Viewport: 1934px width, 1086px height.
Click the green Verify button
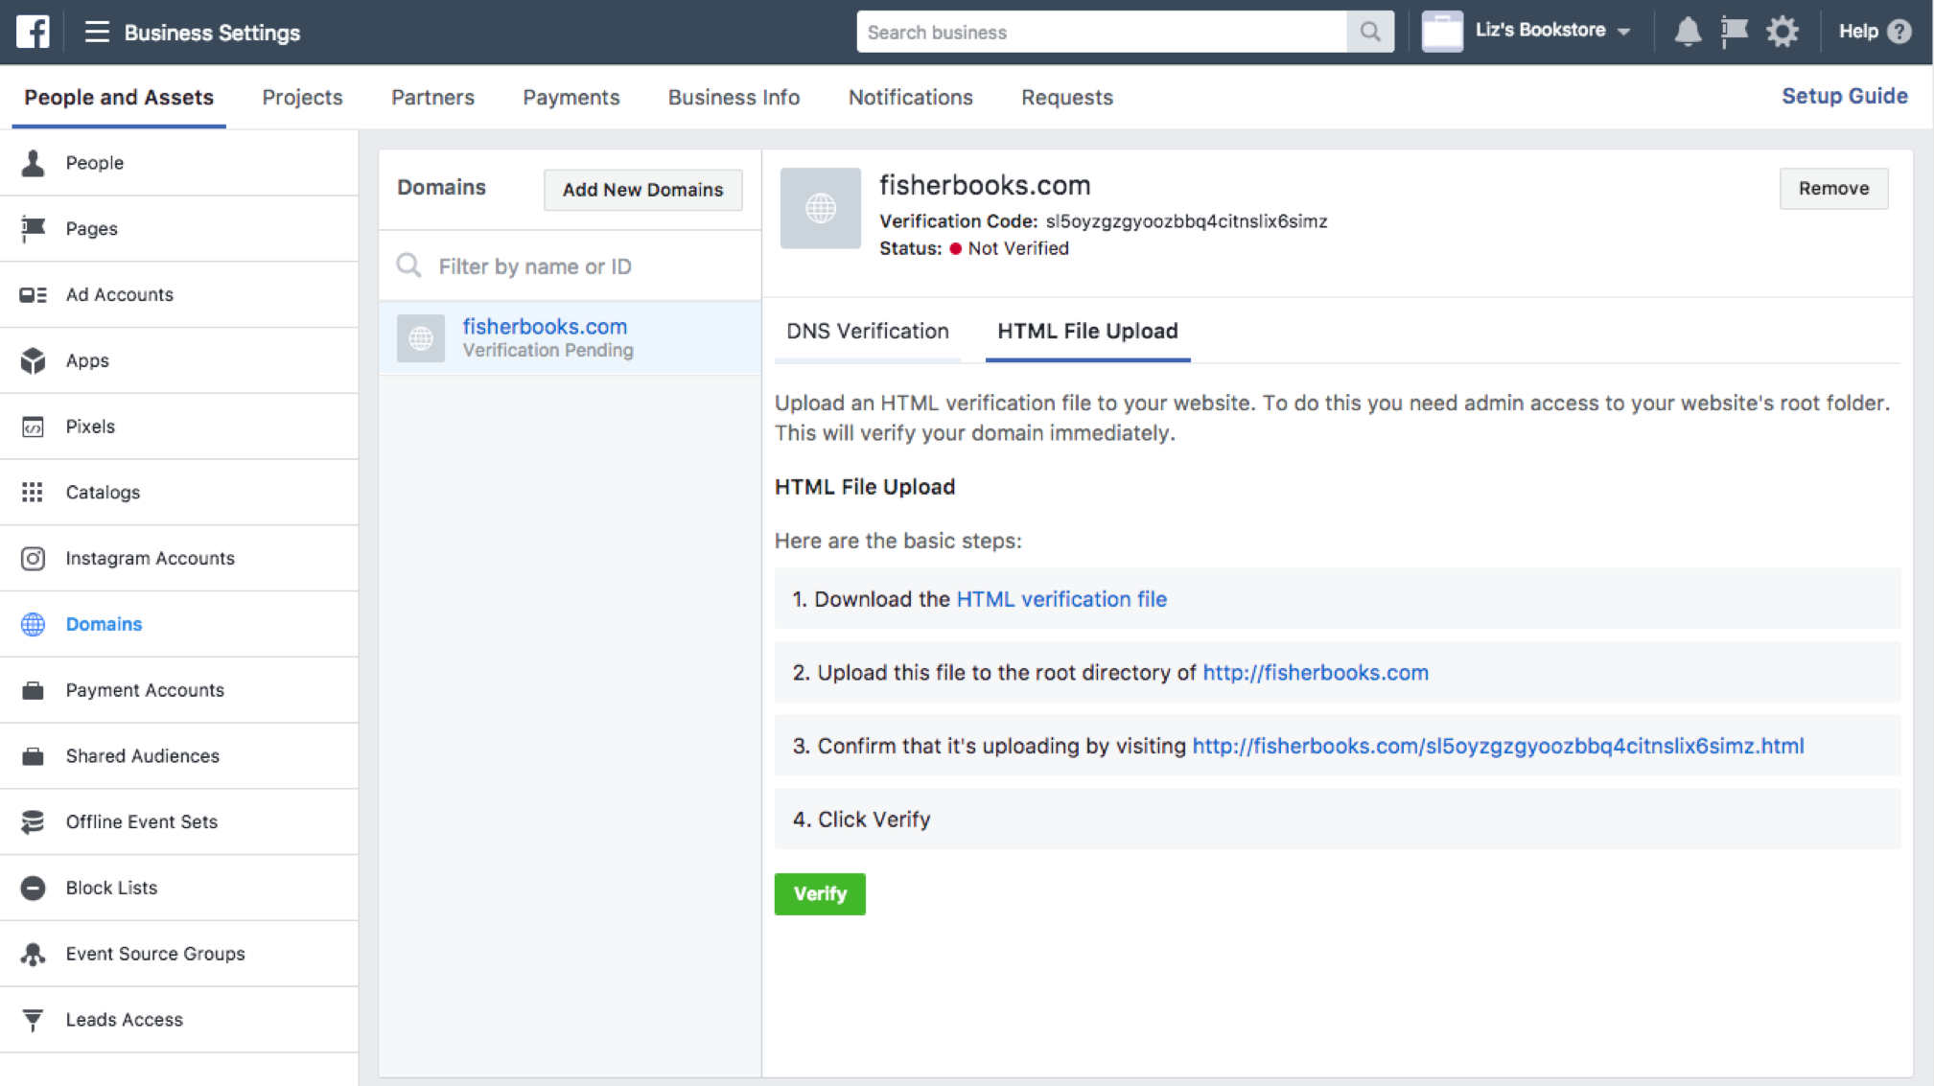click(x=820, y=893)
